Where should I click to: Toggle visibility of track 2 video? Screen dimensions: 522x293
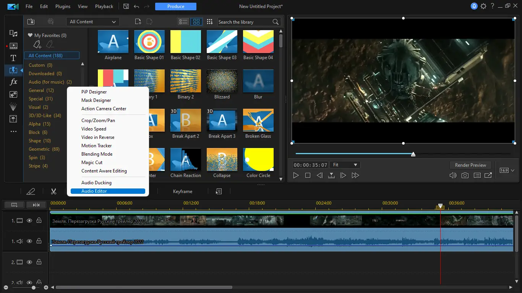[x=29, y=262]
